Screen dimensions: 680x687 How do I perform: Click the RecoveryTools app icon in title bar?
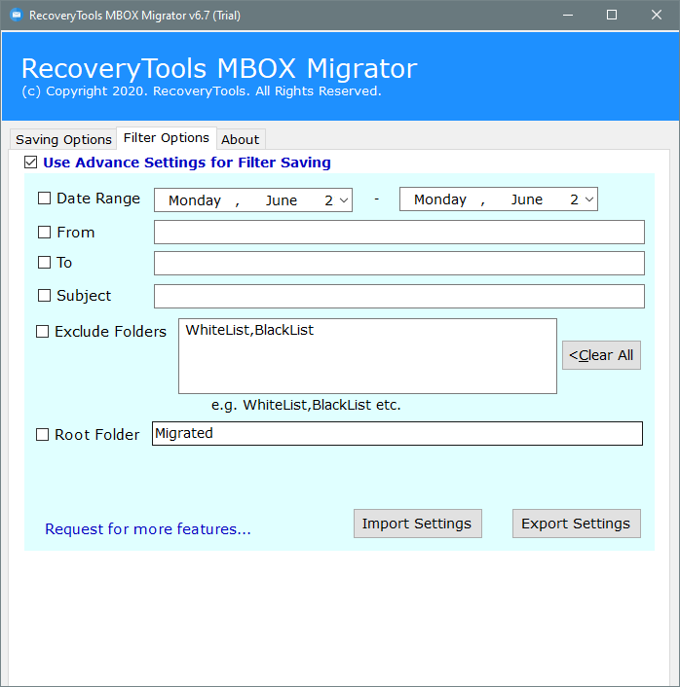[x=17, y=16]
